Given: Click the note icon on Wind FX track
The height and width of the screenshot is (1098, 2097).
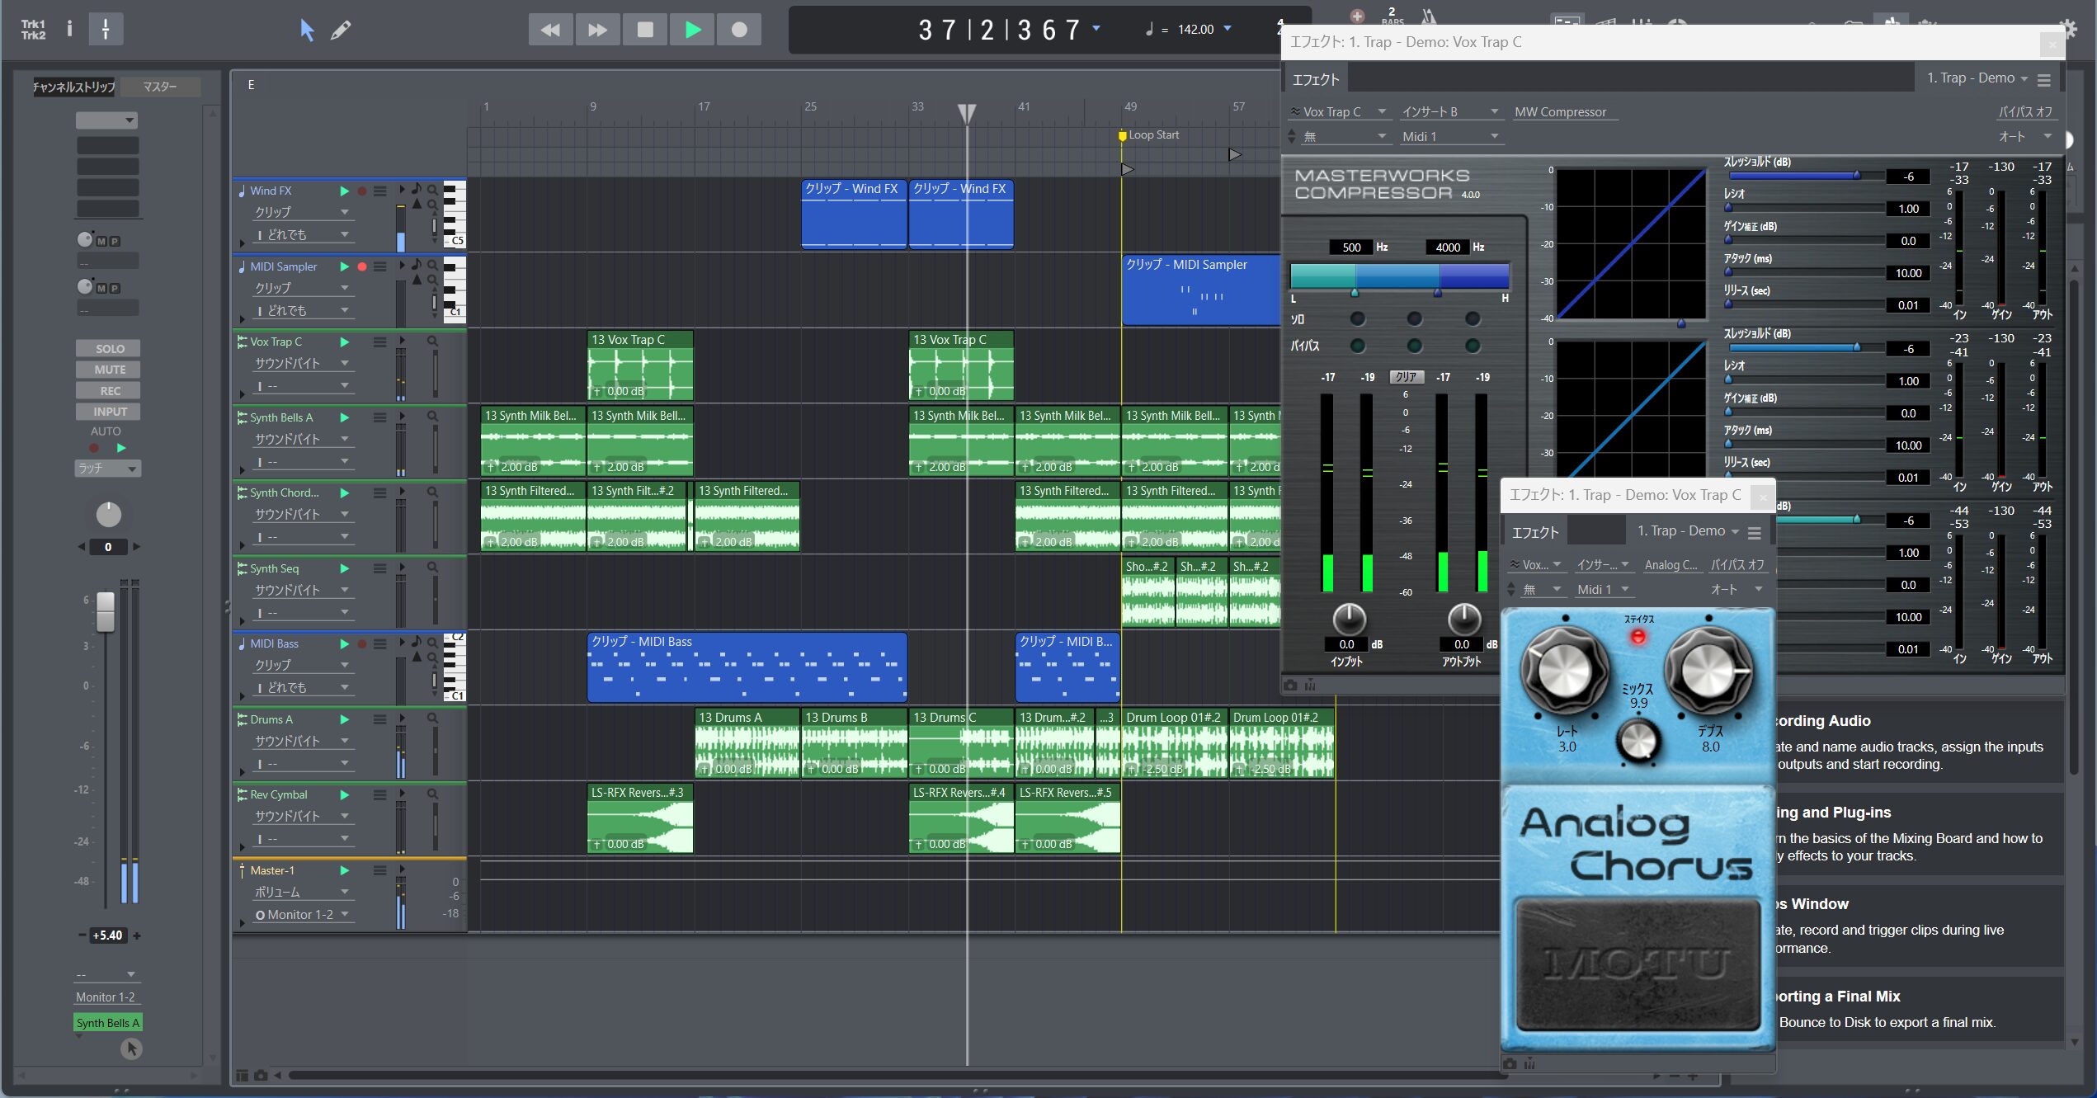Looking at the screenshot, I should point(417,189).
